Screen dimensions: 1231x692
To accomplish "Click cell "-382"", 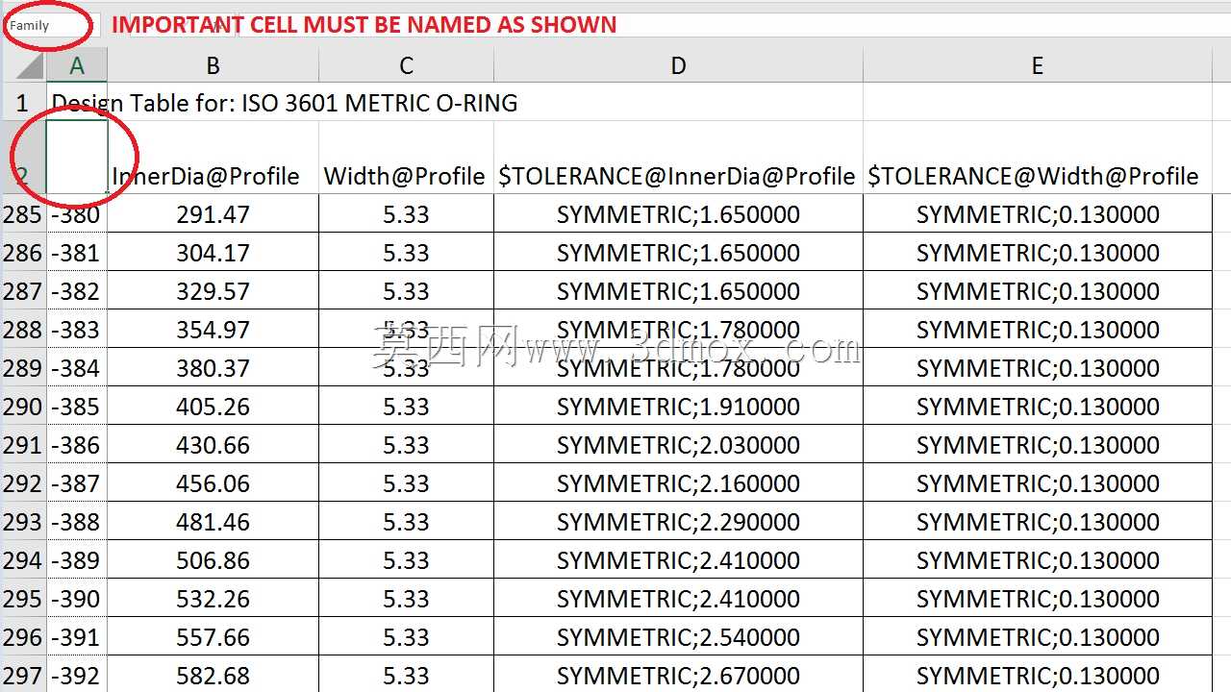I will tap(77, 290).
